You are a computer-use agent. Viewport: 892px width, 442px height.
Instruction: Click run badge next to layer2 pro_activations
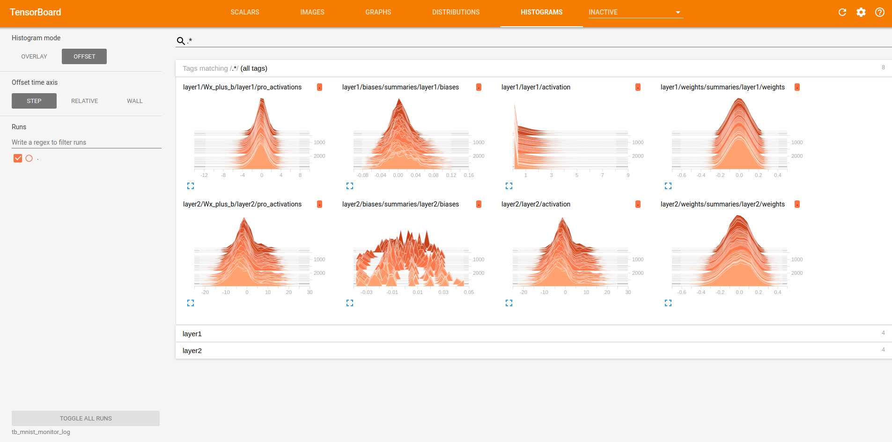[319, 204]
